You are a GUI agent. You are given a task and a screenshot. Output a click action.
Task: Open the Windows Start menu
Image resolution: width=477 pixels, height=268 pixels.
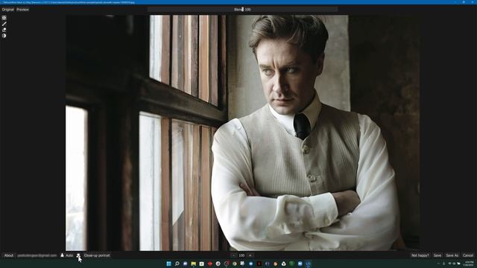click(168, 264)
